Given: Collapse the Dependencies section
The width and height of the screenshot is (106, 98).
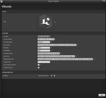Looking at the screenshot, I should [x=2, y=72].
